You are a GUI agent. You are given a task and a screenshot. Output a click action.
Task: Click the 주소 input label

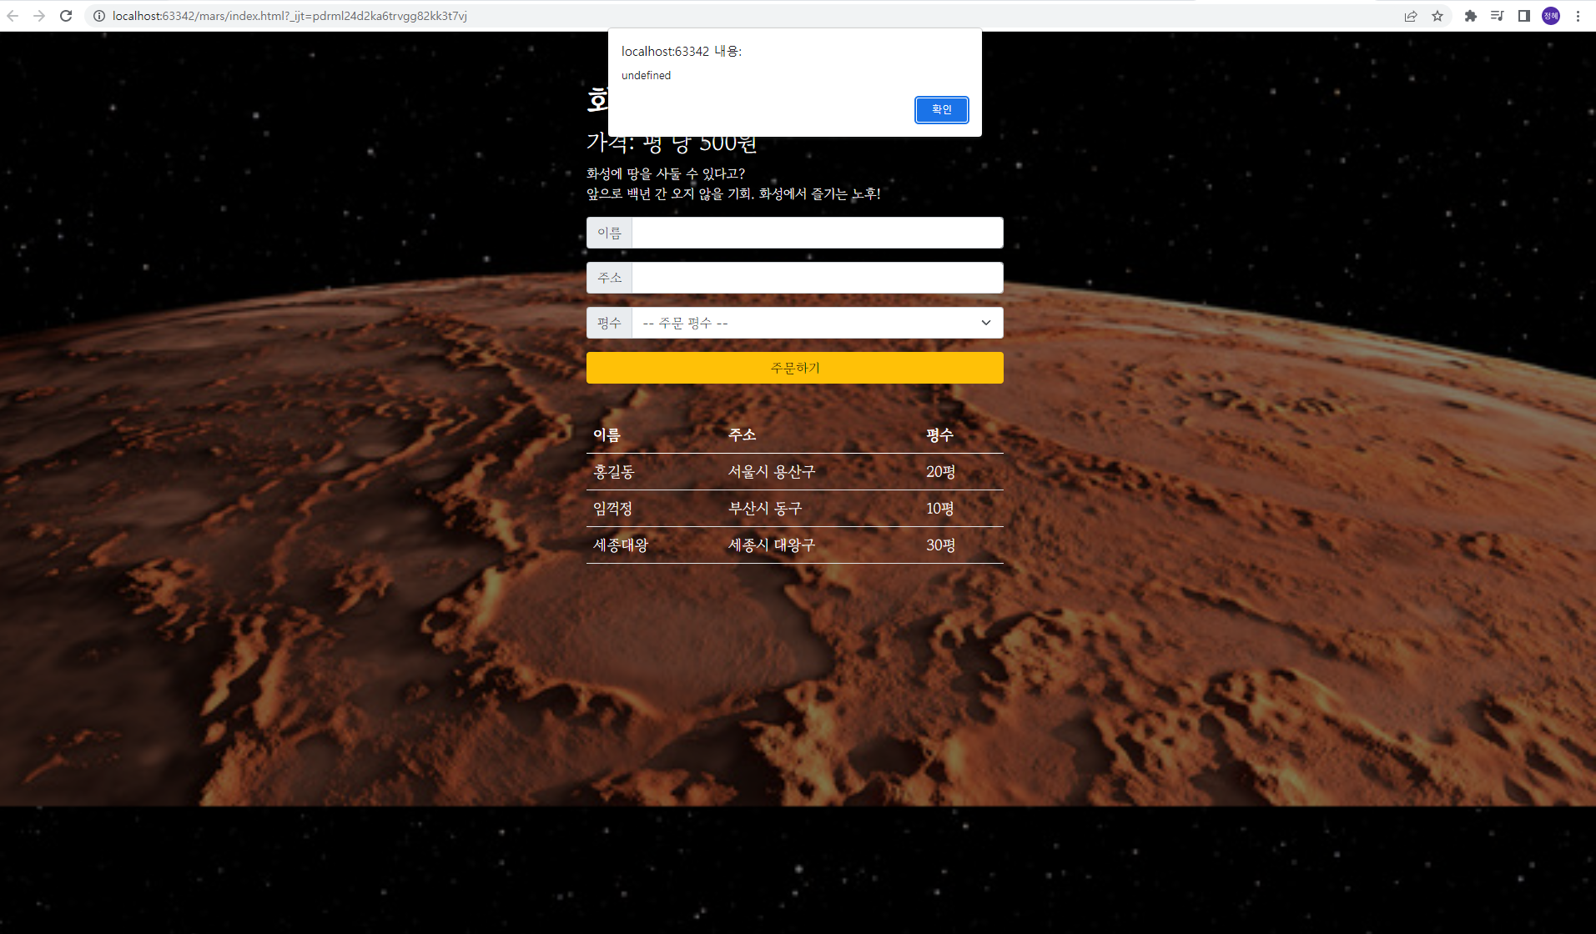coord(609,278)
